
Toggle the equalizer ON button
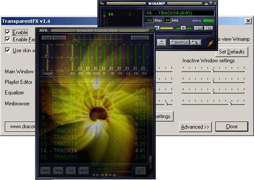tap(47, 38)
